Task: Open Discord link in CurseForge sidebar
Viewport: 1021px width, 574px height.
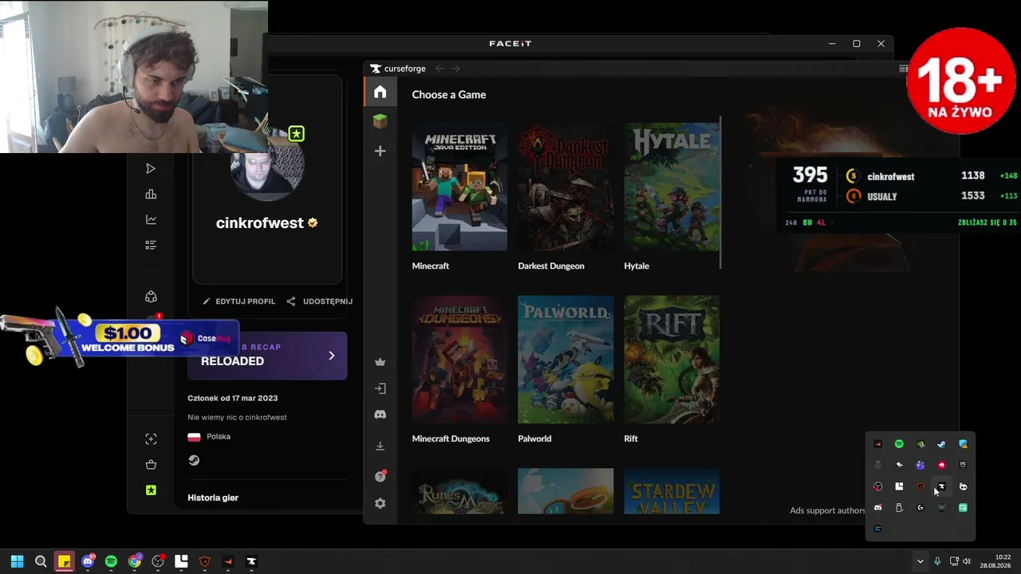Action: (x=380, y=415)
